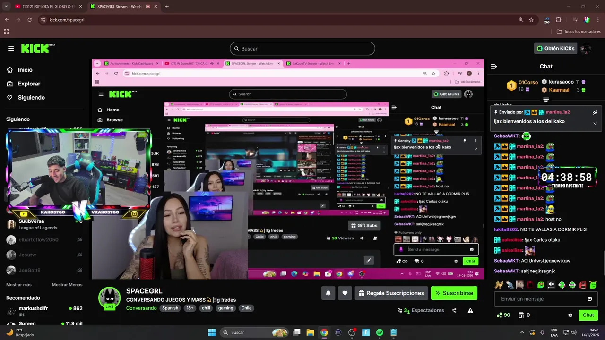Reload the page

click(29, 20)
